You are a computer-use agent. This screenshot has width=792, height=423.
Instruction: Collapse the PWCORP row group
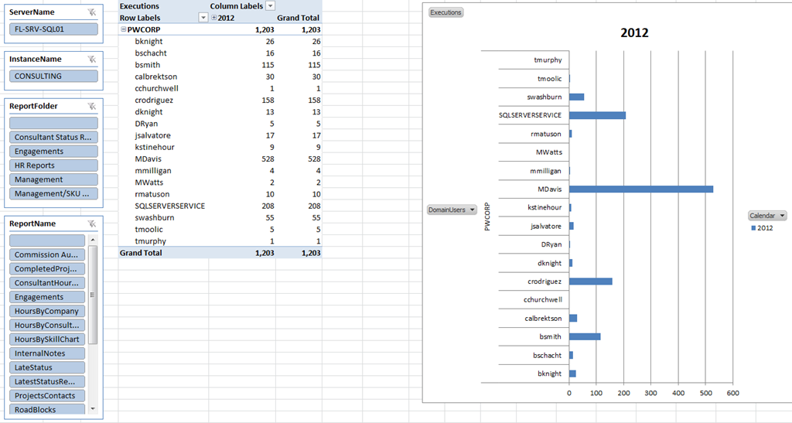point(124,29)
